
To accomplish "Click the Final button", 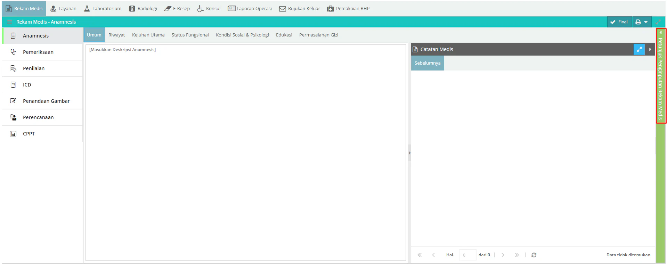I will 619,22.
